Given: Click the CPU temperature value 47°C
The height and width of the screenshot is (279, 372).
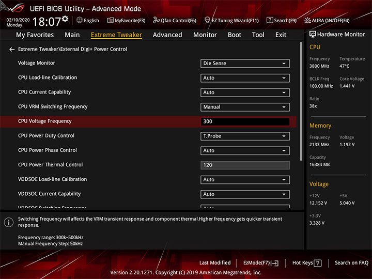Looking at the screenshot, I should 344,66.
